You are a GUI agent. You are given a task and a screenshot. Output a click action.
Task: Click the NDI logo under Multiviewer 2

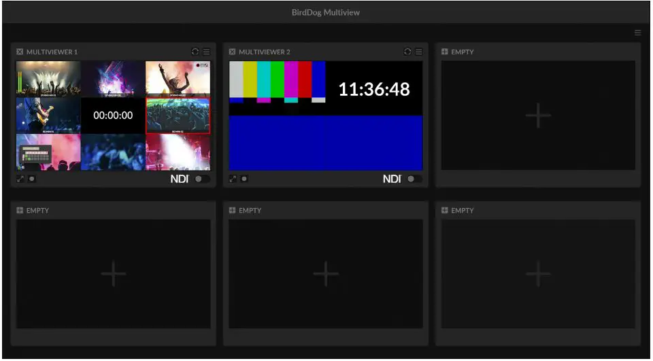[392, 179]
